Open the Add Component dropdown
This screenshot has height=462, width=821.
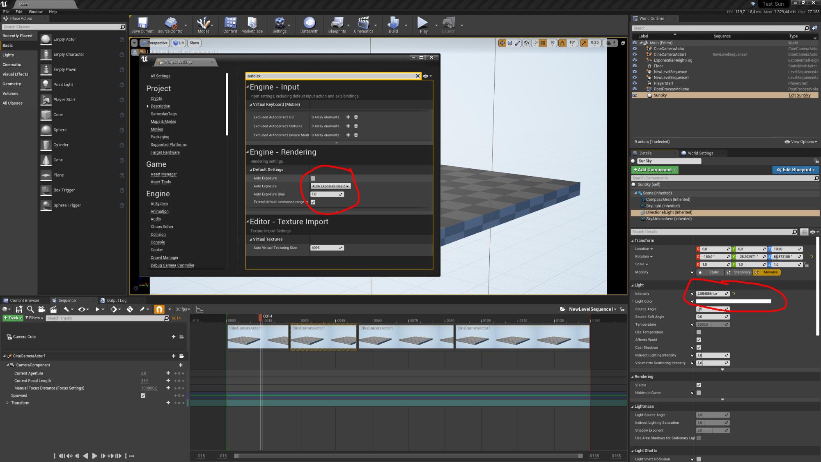click(655, 170)
